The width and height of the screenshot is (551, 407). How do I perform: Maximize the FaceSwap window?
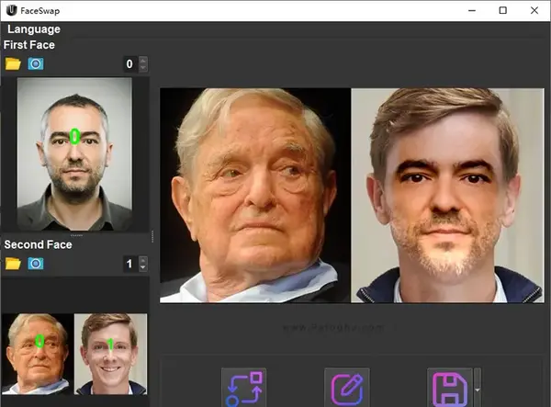pos(503,10)
